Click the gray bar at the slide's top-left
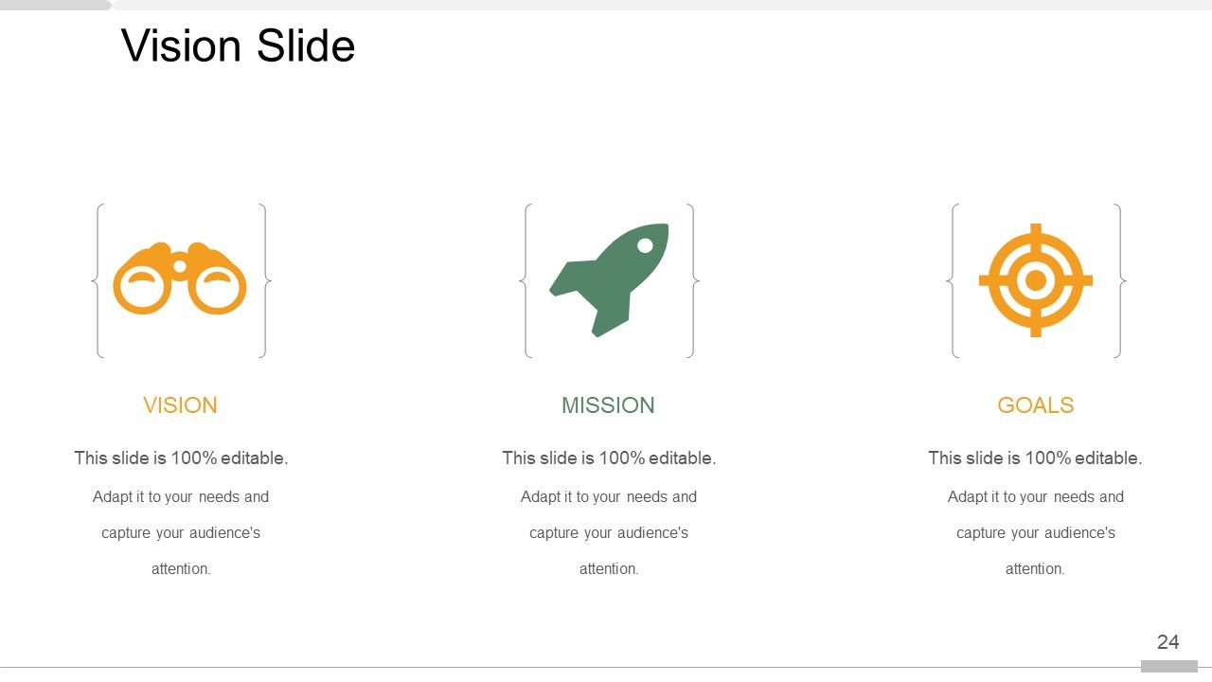This screenshot has width=1212, height=682. click(x=55, y=5)
